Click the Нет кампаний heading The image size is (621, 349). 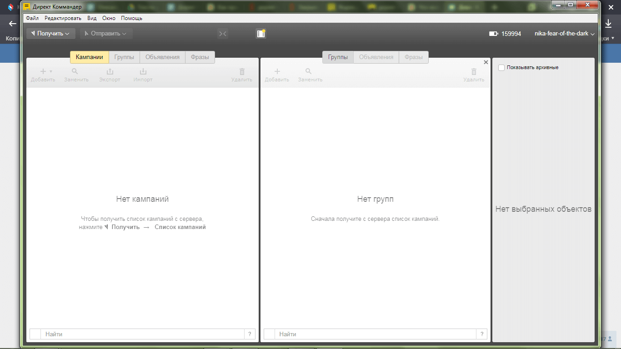coord(142,199)
